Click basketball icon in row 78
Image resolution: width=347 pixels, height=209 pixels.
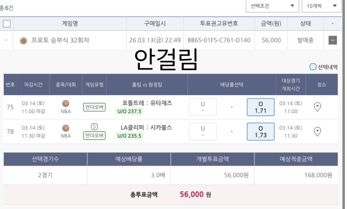(65, 128)
